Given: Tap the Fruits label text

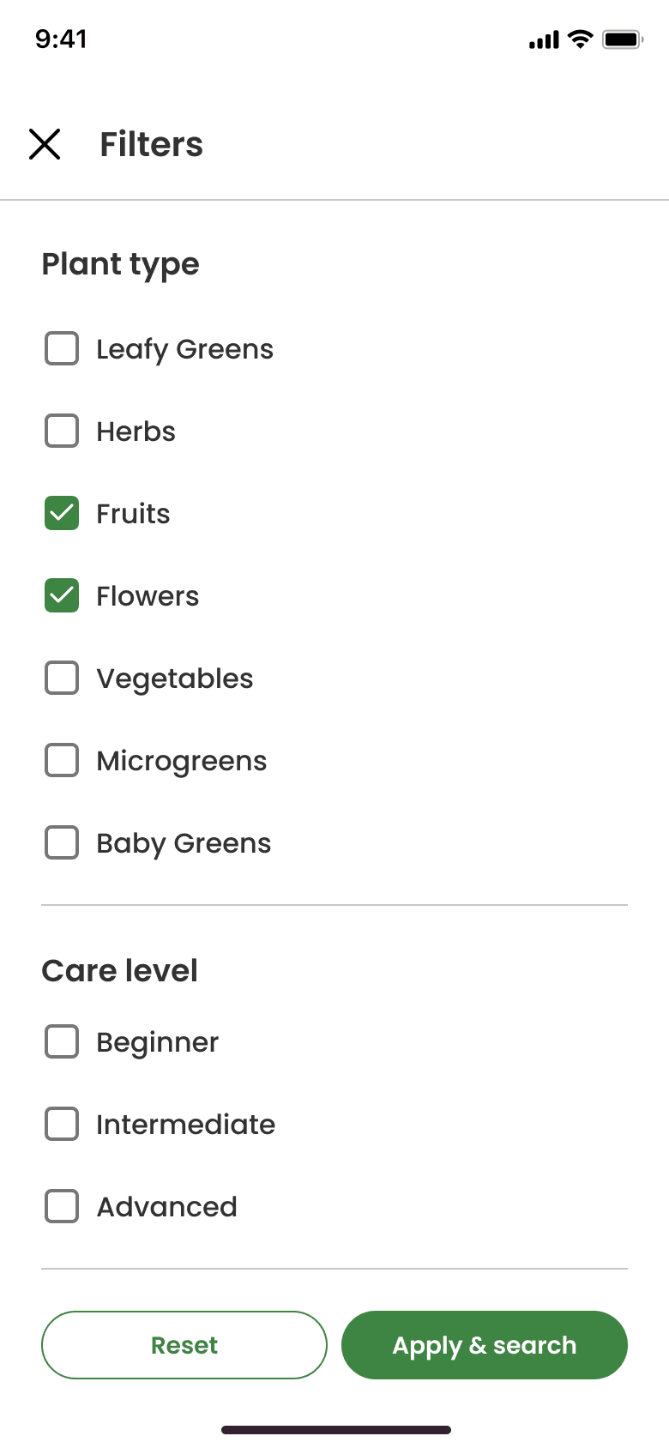Looking at the screenshot, I should tap(133, 514).
